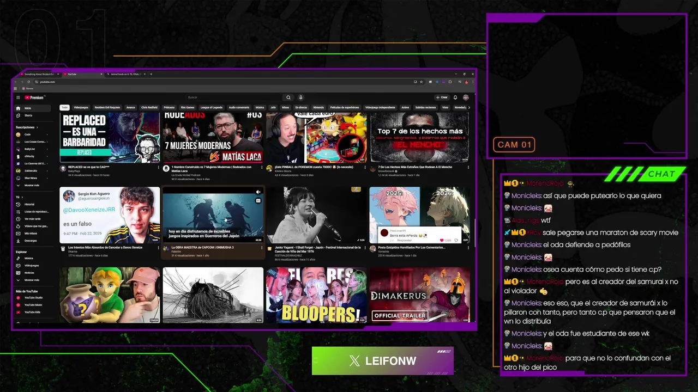Click the search magnifier button
Screen dimensions: 698x392
pos(288,97)
